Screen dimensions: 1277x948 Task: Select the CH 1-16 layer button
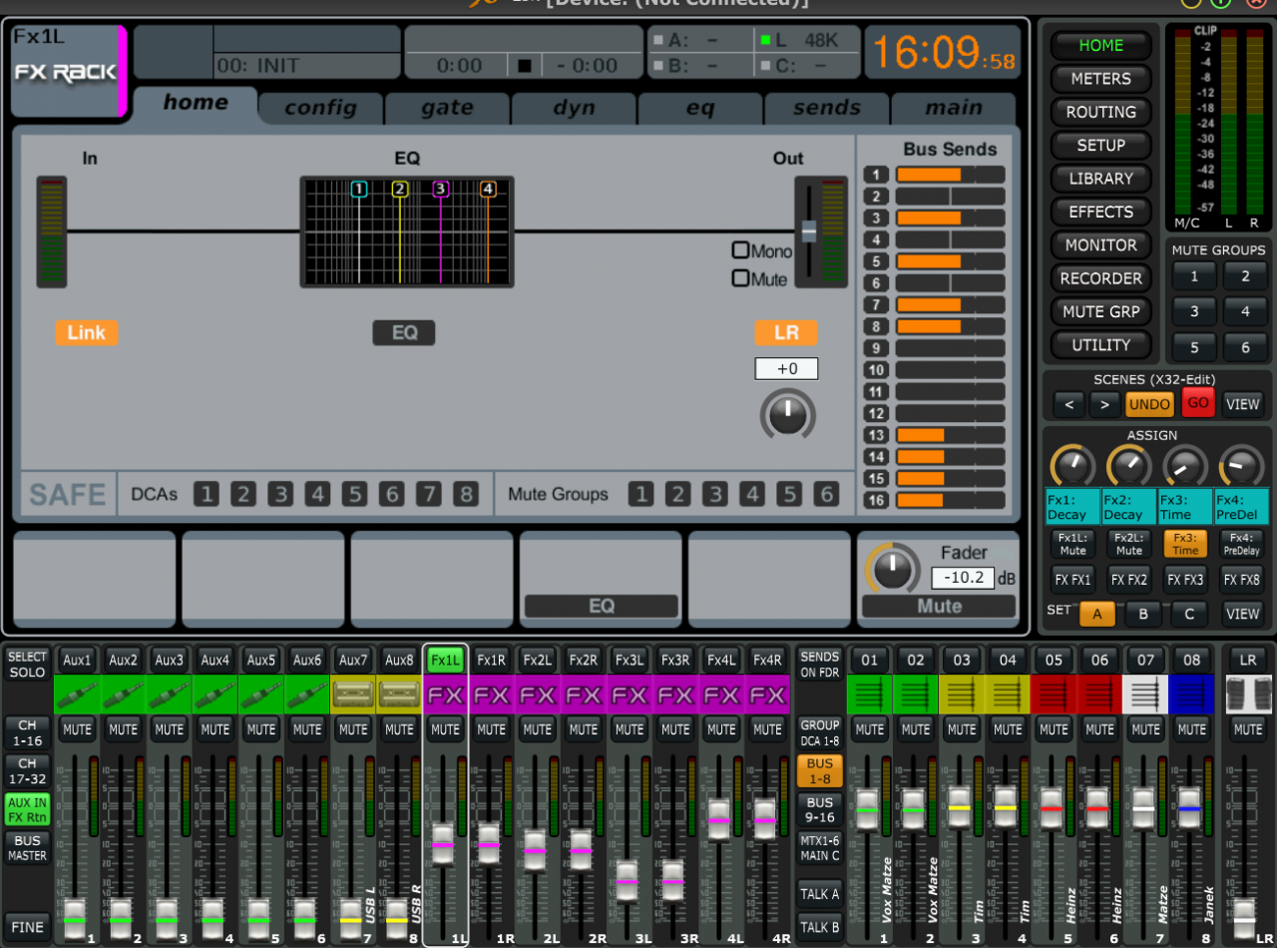[27, 733]
